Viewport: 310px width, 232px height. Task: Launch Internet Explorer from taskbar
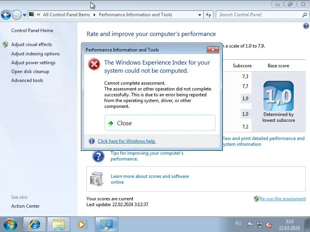tap(34, 224)
